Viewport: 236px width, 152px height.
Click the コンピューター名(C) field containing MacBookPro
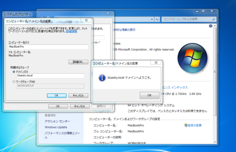click(x=48, y=47)
